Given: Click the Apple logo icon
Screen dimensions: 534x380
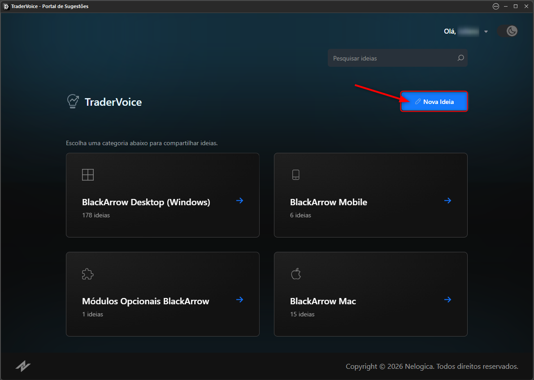Looking at the screenshot, I should [x=296, y=273].
